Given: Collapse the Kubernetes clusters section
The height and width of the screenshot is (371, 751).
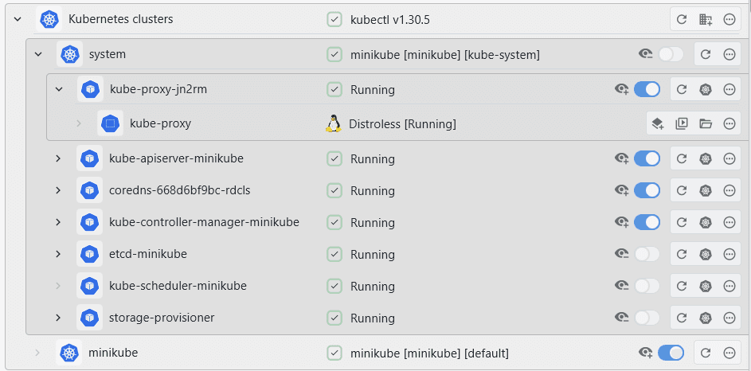Looking at the screenshot, I should [x=18, y=19].
